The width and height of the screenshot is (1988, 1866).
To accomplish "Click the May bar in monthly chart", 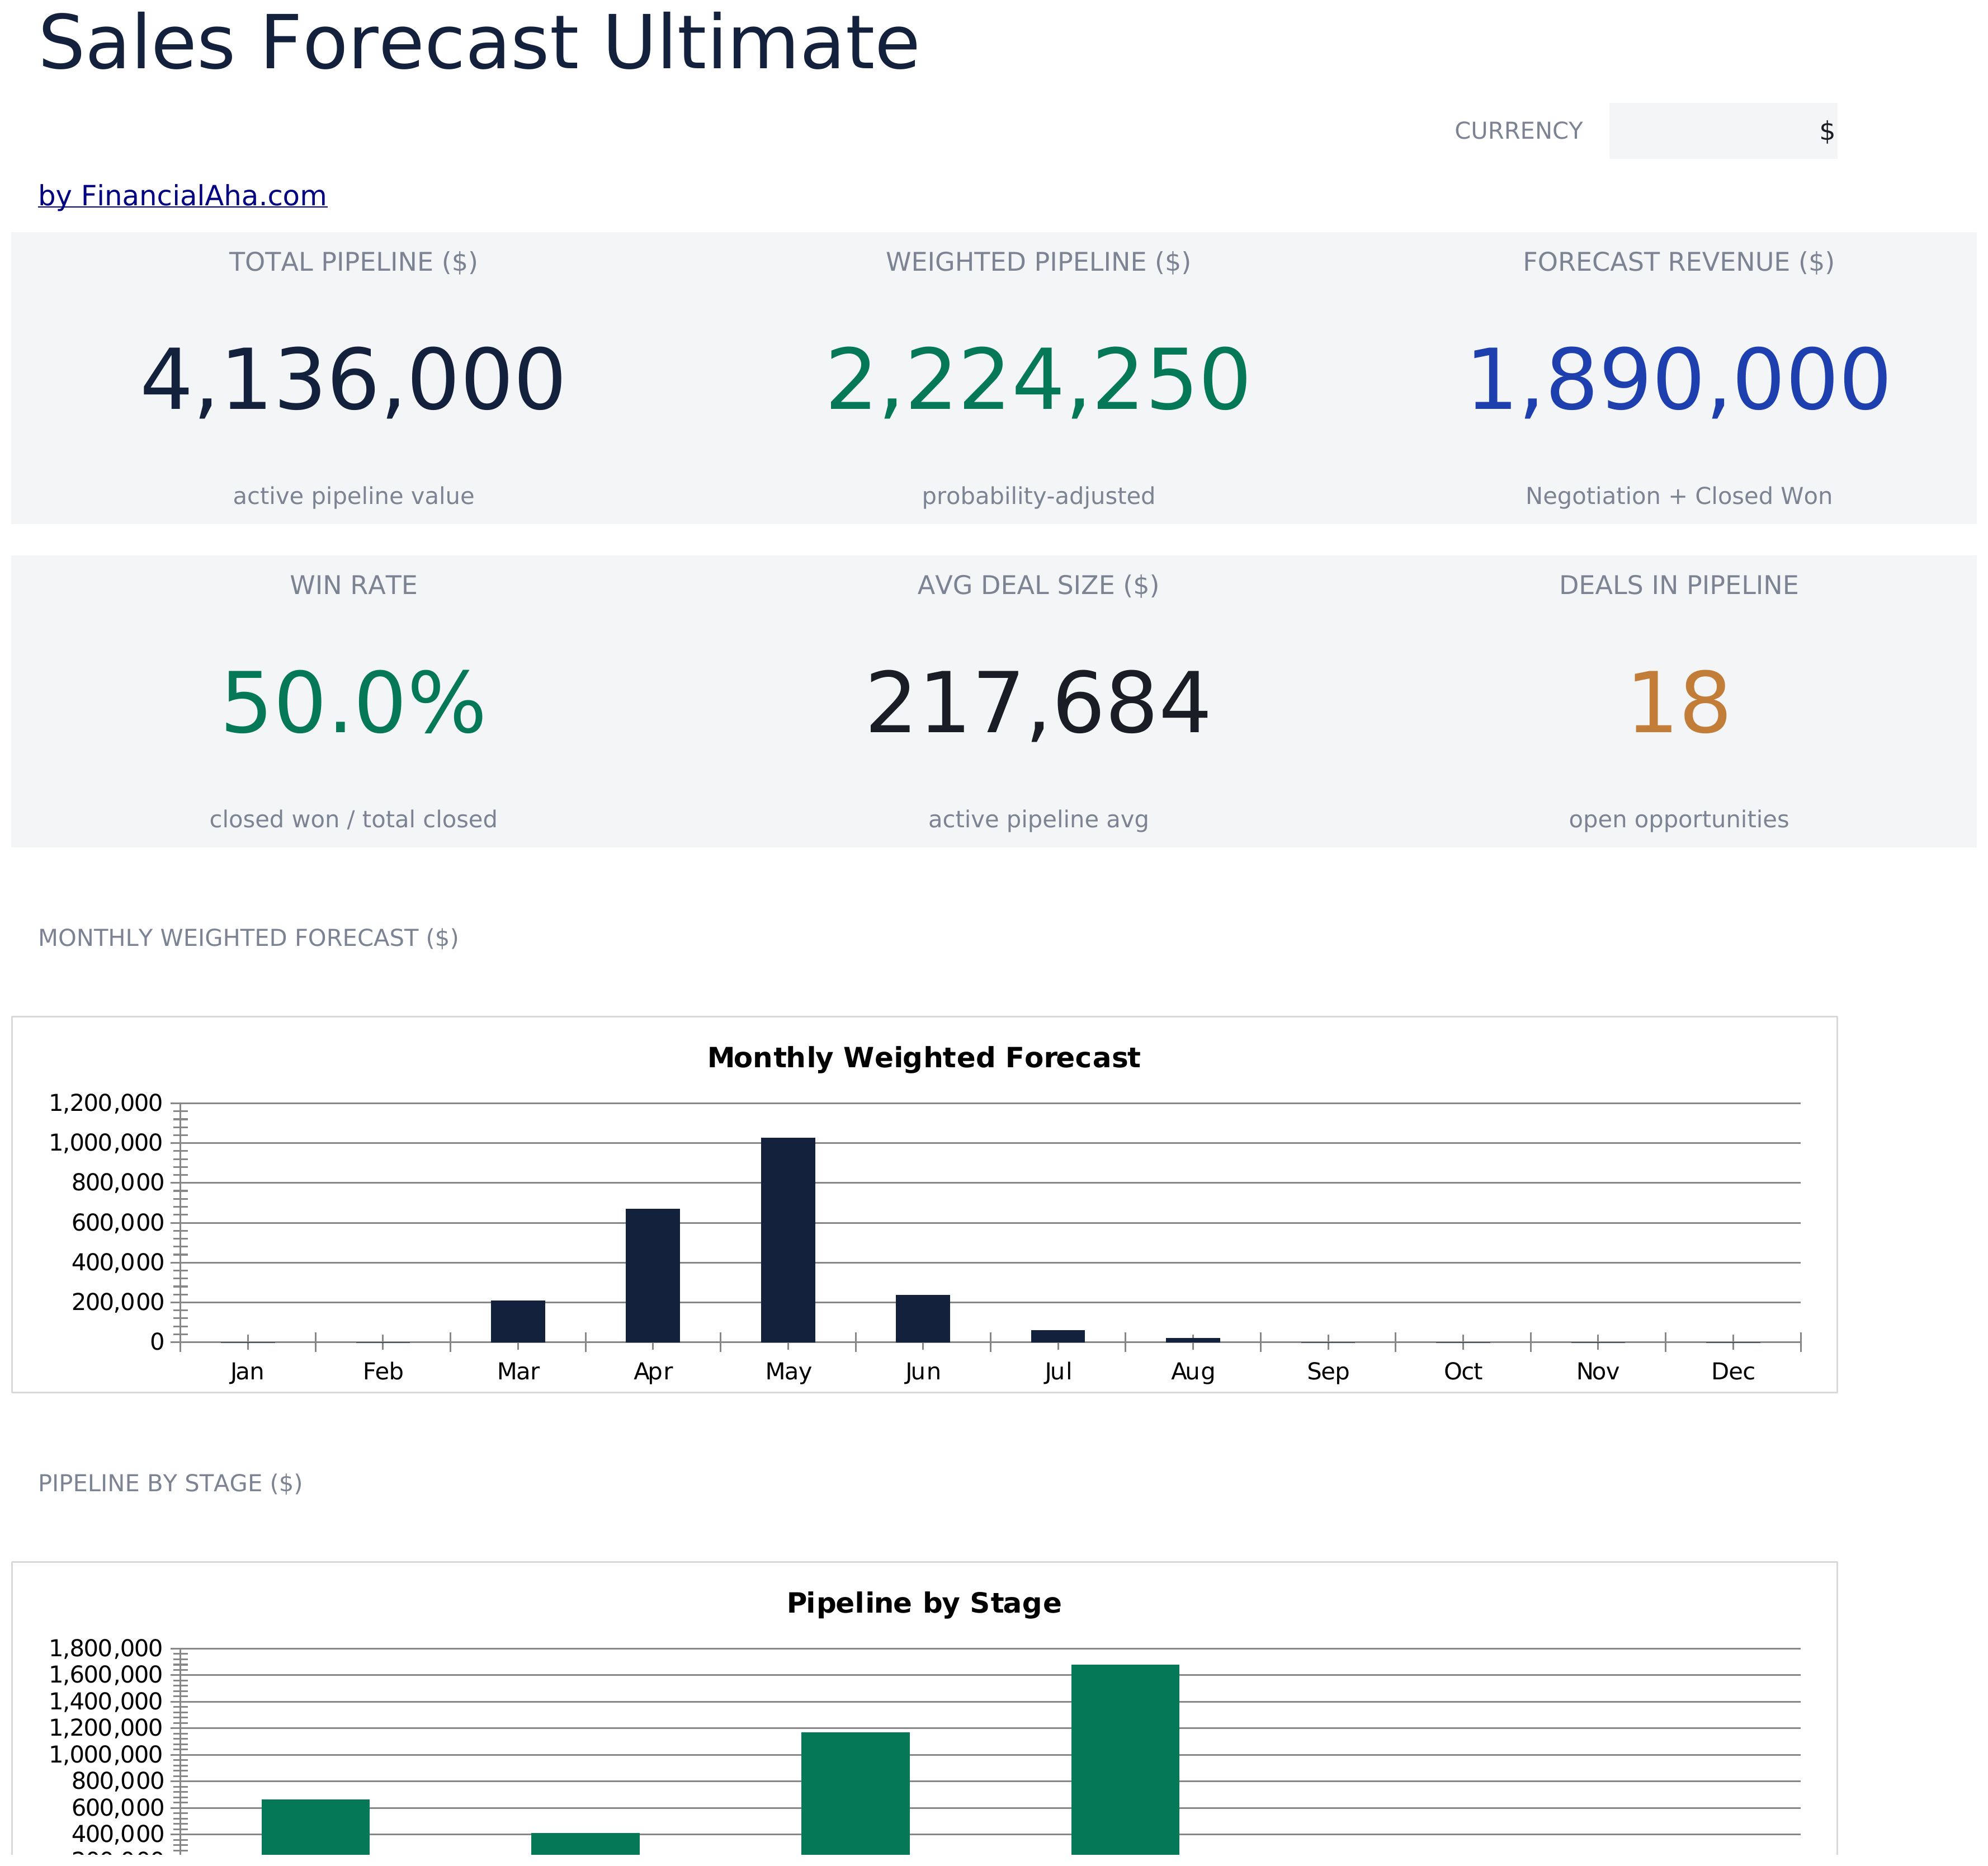I will 788,1240.
